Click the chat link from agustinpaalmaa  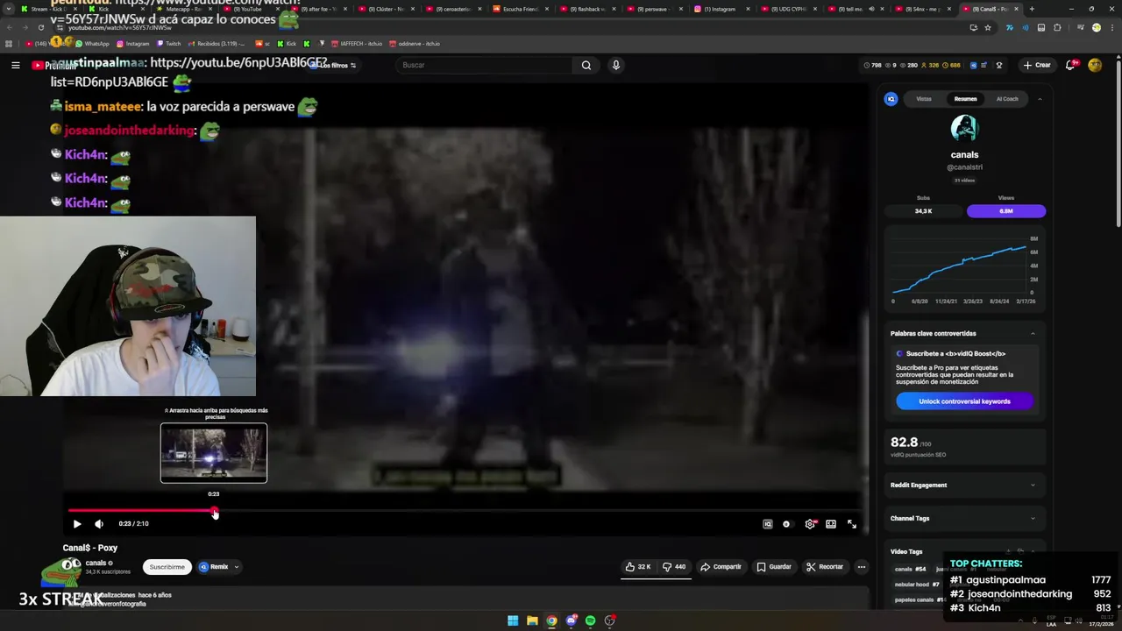point(188,72)
